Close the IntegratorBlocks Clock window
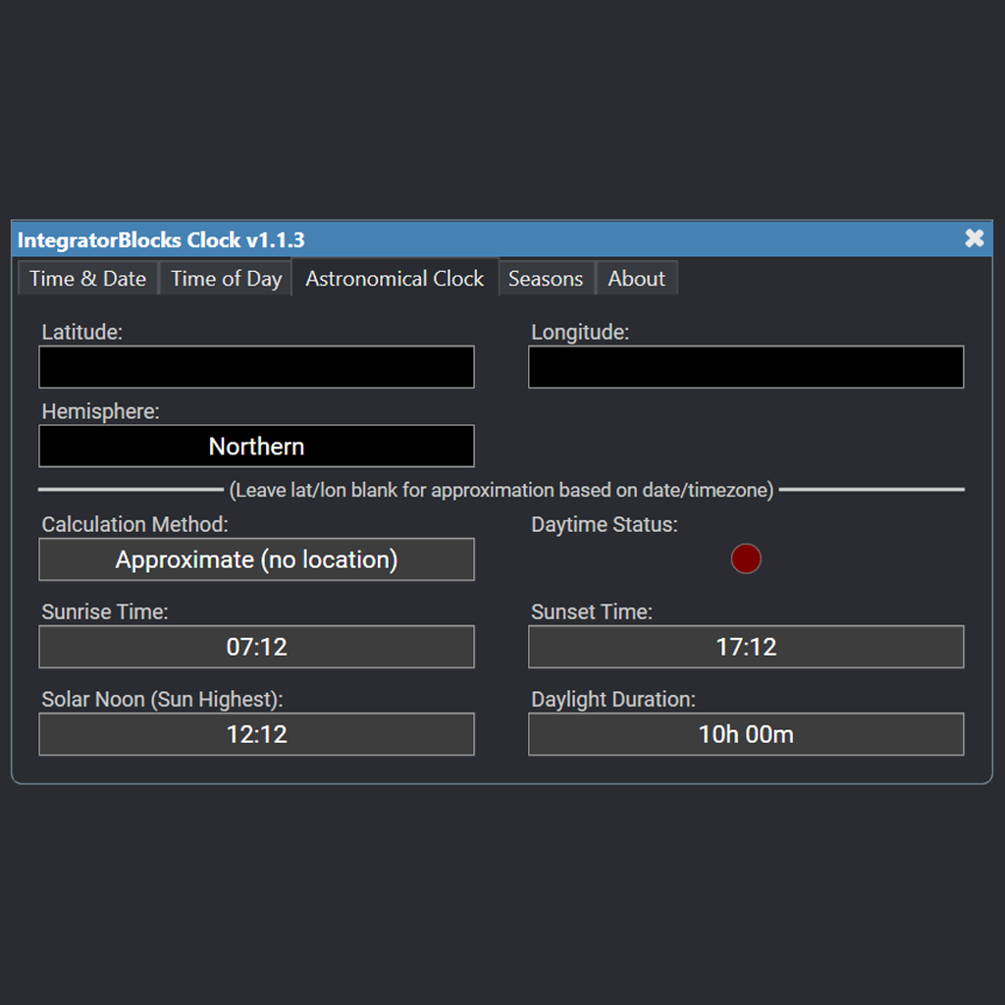The height and width of the screenshot is (1005, 1005). click(974, 238)
